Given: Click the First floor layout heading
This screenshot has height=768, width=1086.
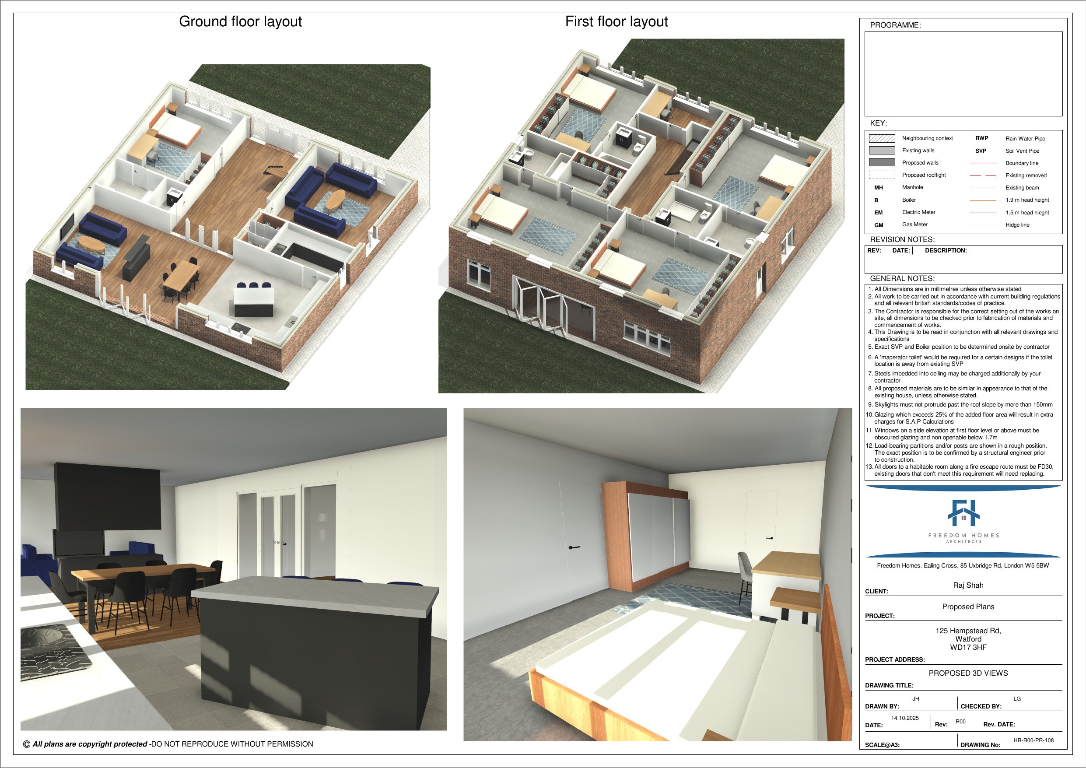Looking at the screenshot, I should click(617, 22).
